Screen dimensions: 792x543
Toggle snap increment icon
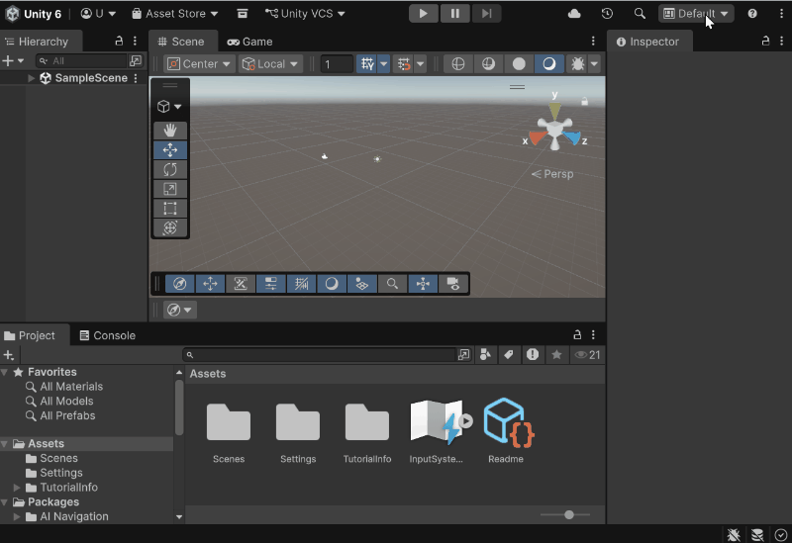[x=404, y=64]
